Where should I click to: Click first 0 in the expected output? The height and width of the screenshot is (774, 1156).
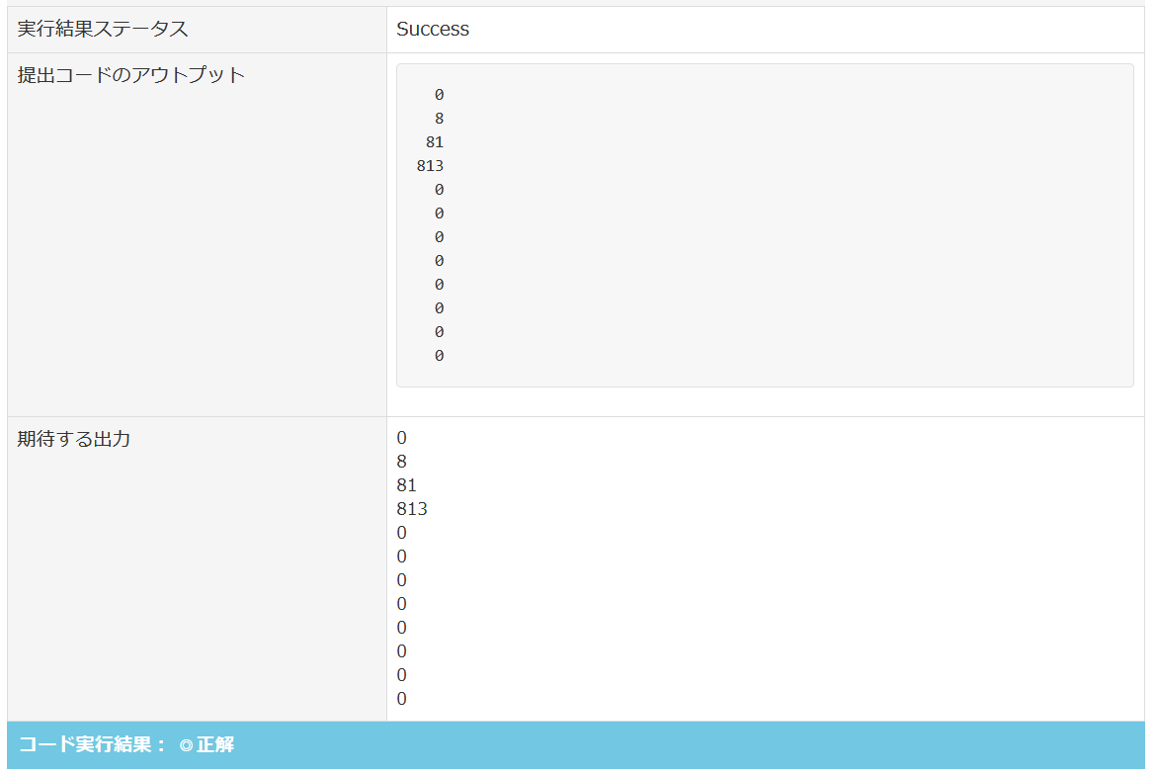coord(402,438)
